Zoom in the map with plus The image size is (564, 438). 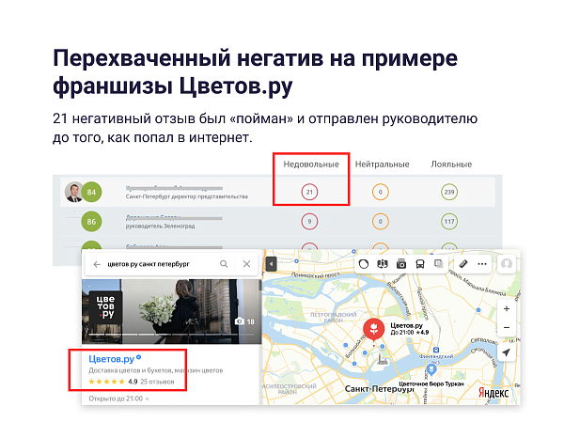pyautogui.click(x=507, y=309)
